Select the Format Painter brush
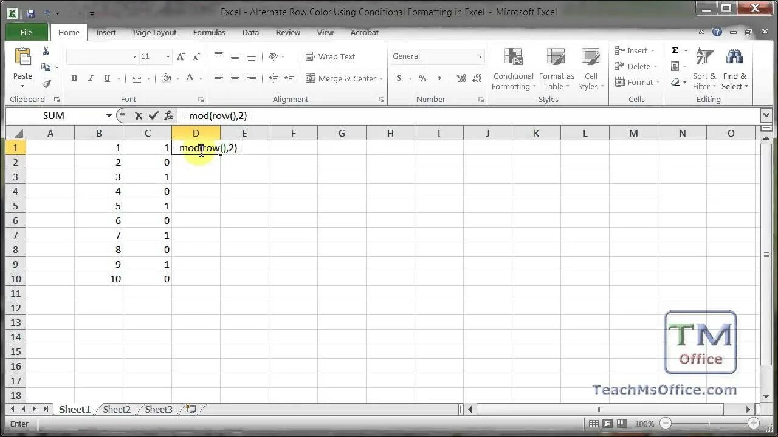The image size is (778, 437). click(46, 84)
